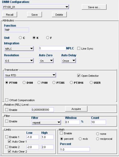
Task: Select the C unit radio button
Action: (x=20, y=38)
